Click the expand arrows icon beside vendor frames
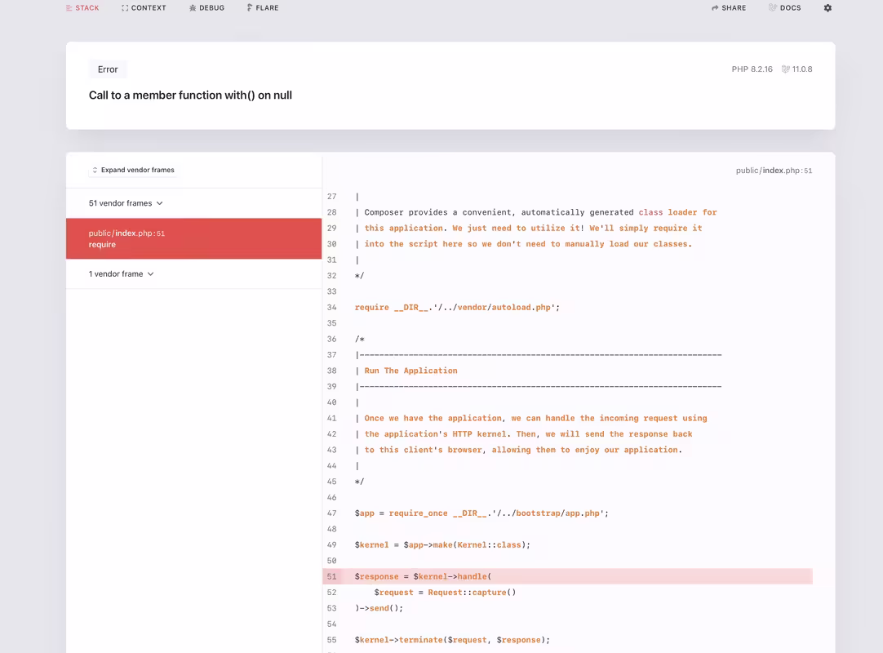This screenshot has height=653, width=883. click(95, 170)
